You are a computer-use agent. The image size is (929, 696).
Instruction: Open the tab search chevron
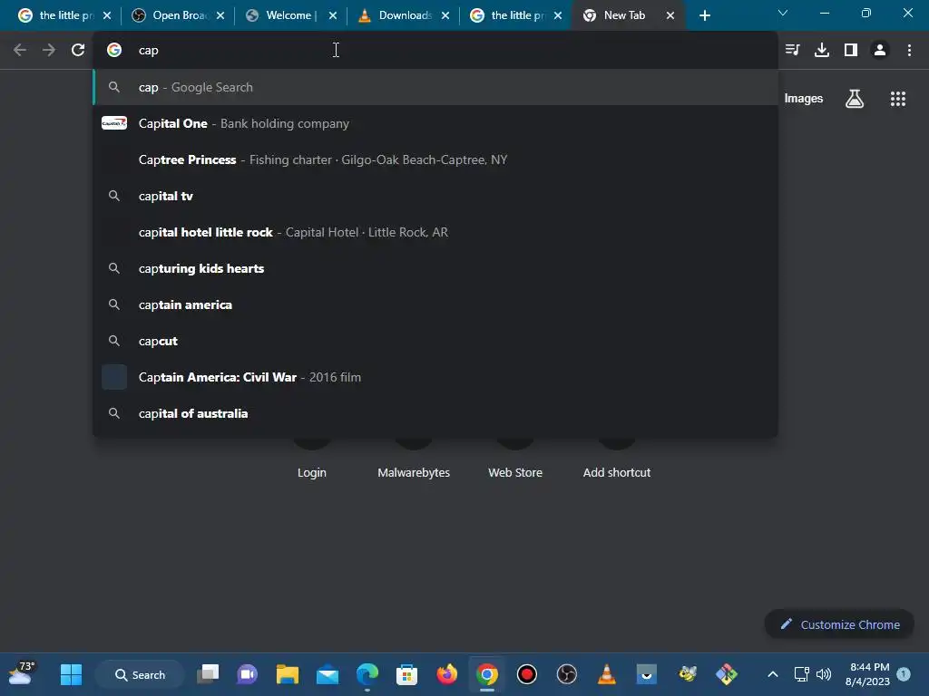[783, 13]
